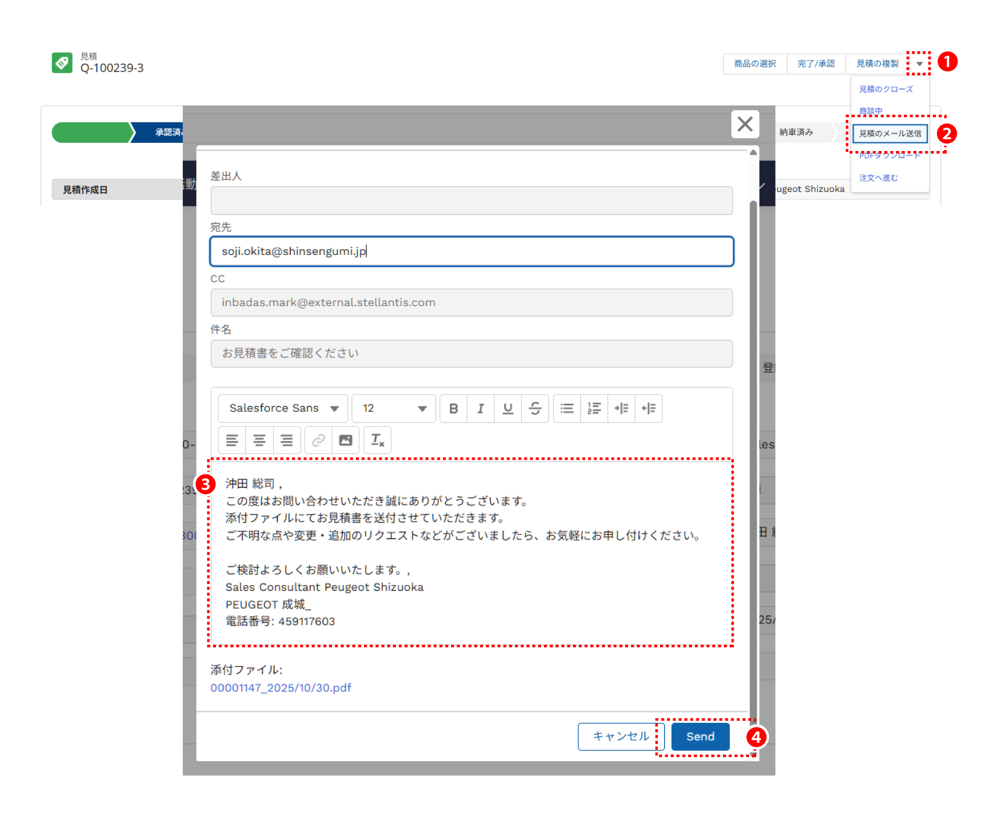
Task: Expand more actions arrow beside 見積の複製
Action: (x=919, y=64)
